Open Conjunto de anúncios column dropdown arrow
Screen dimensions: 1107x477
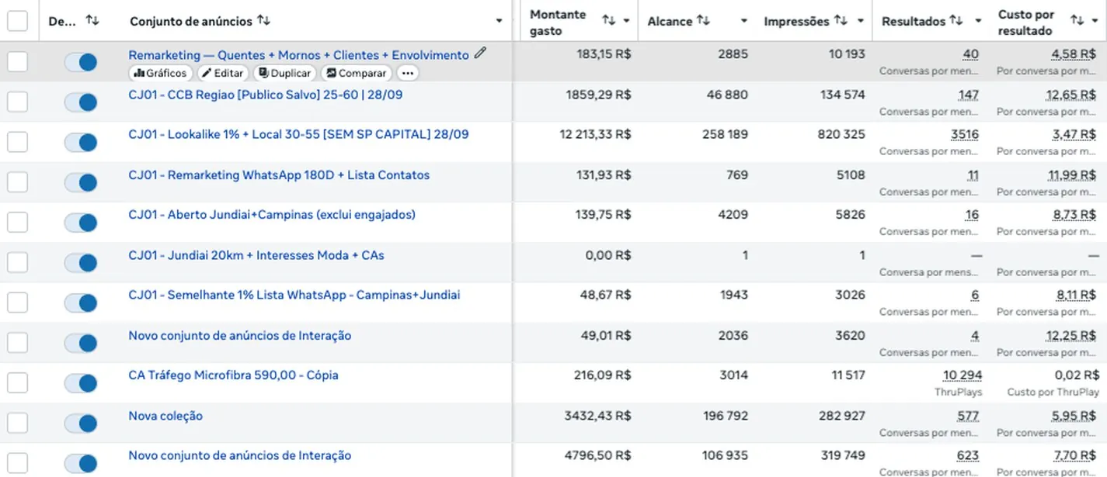(499, 21)
